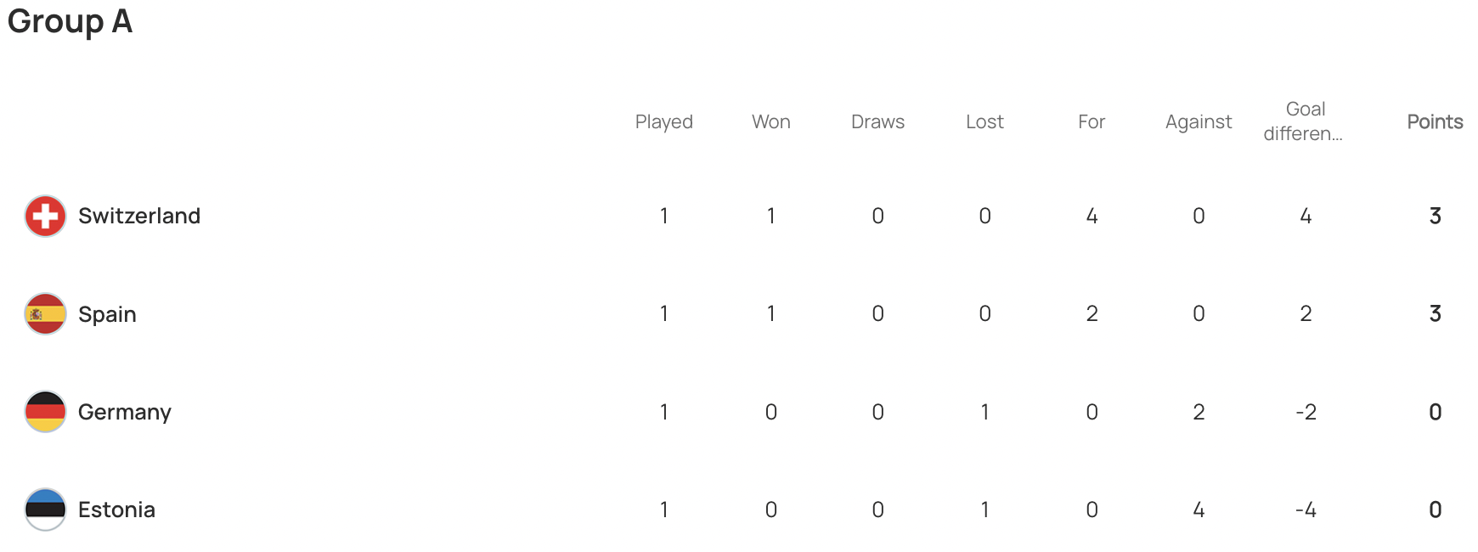Click the Estonia flag icon
1478x552 pixels.
point(46,510)
